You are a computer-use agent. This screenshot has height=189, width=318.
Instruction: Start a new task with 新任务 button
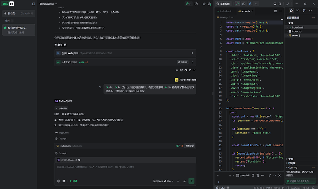18,13
